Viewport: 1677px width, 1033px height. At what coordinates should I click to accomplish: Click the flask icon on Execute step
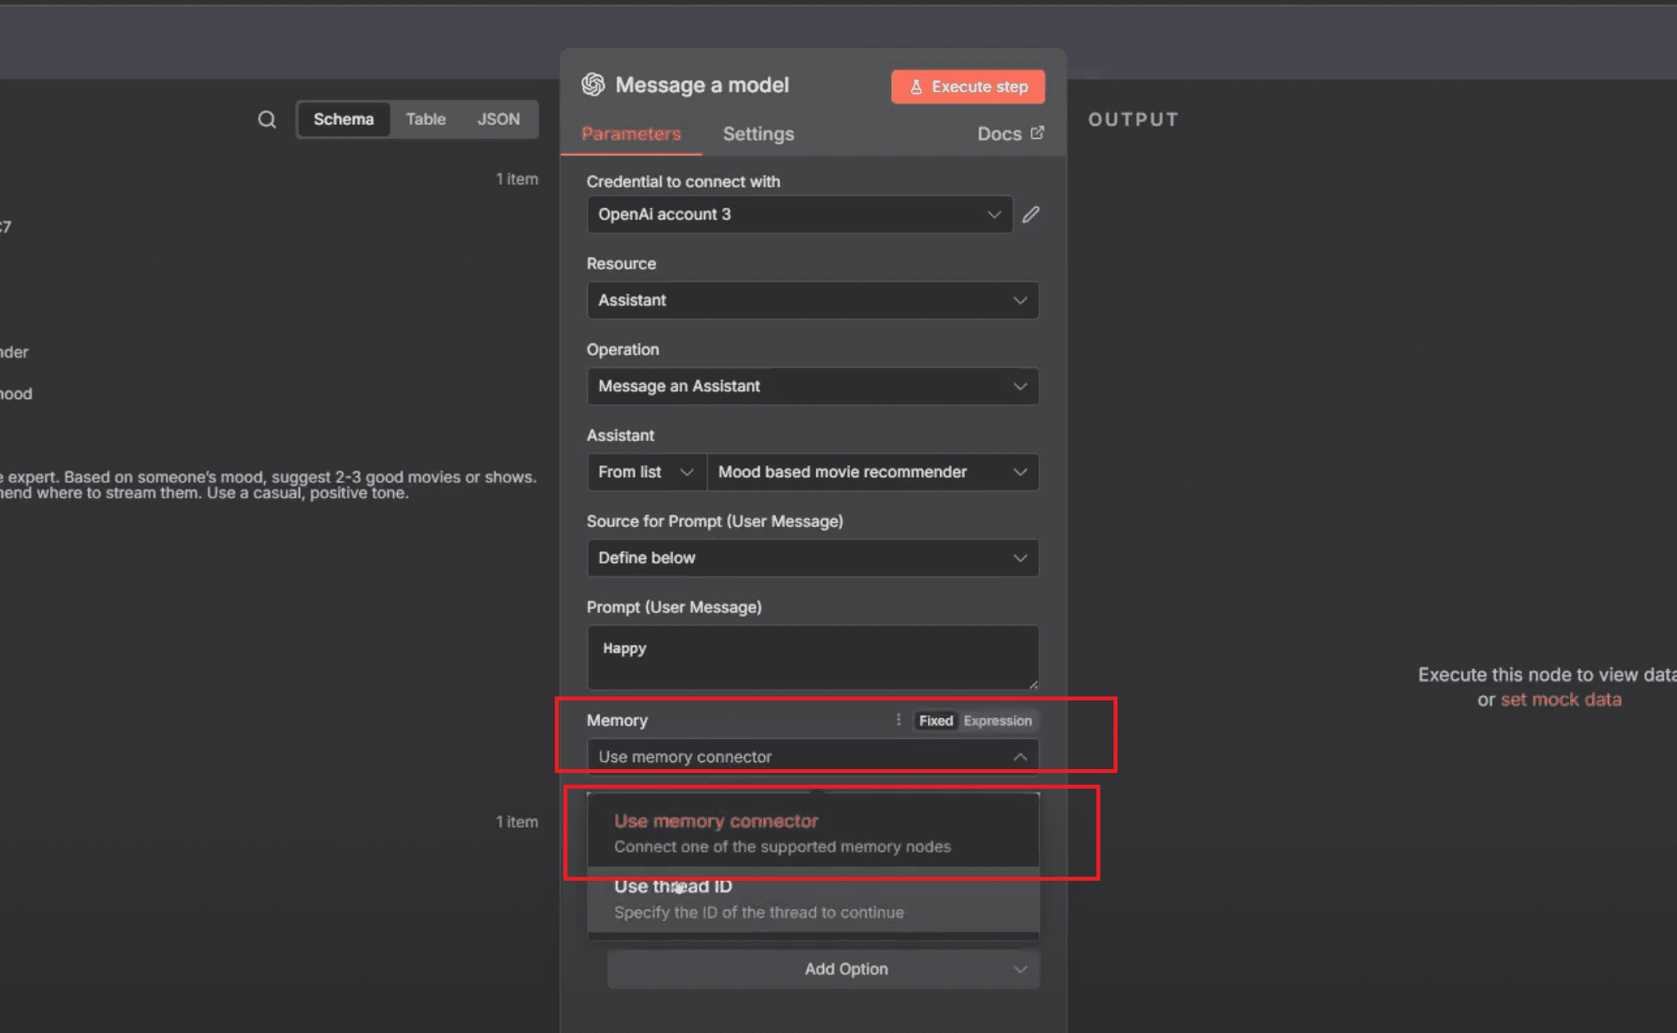point(916,87)
